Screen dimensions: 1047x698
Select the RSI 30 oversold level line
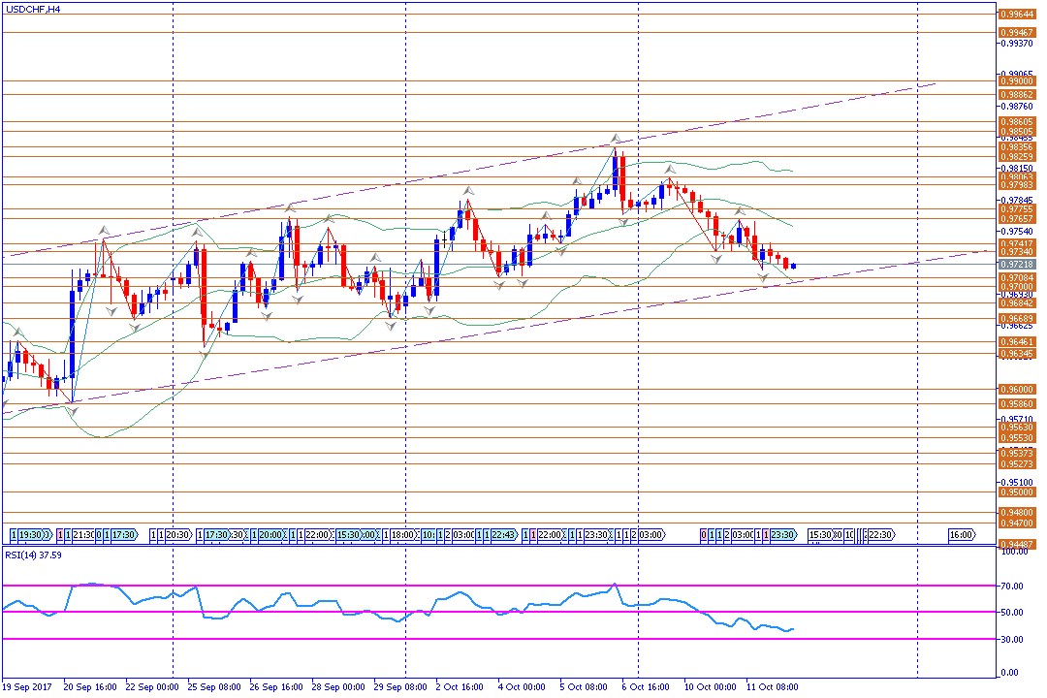point(485,639)
